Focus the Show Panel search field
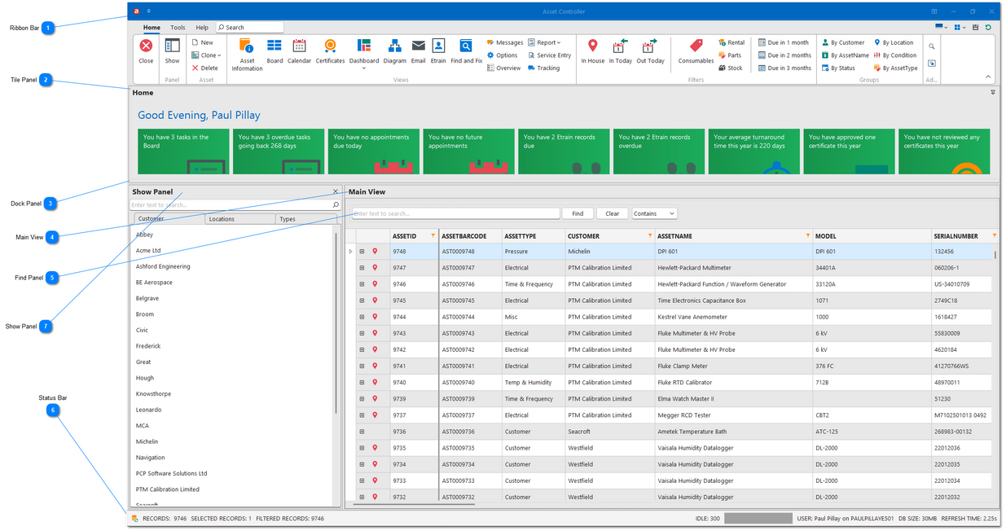This screenshot has width=1006, height=531. pyautogui.click(x=235, y=205)
